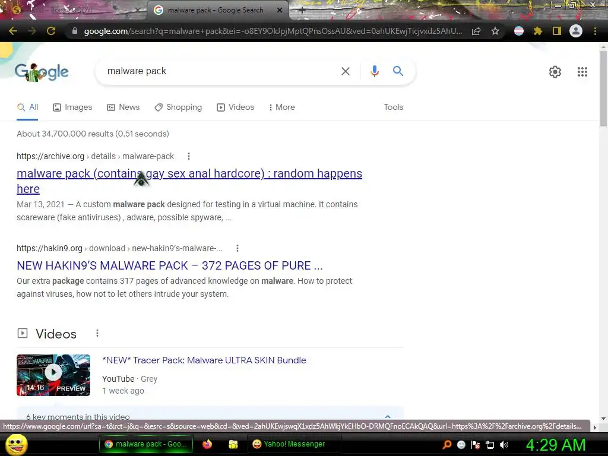608x456 pixels.
Task: Open Yahoo! Messenger taskbar button
Action: point(294,444)
